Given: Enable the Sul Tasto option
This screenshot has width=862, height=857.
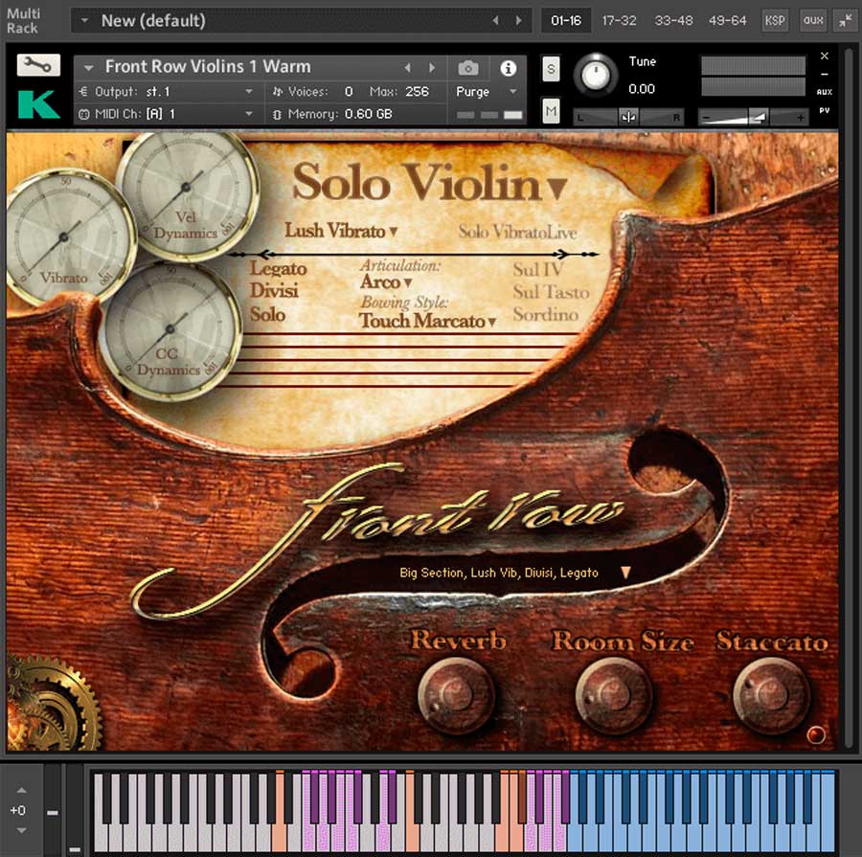Looking at the screenshot, I should (551, 292).
